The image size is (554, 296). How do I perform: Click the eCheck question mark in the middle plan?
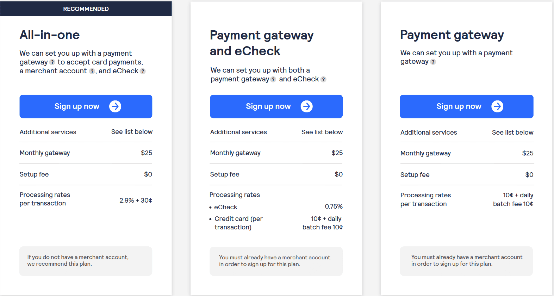tap(323, 79)
